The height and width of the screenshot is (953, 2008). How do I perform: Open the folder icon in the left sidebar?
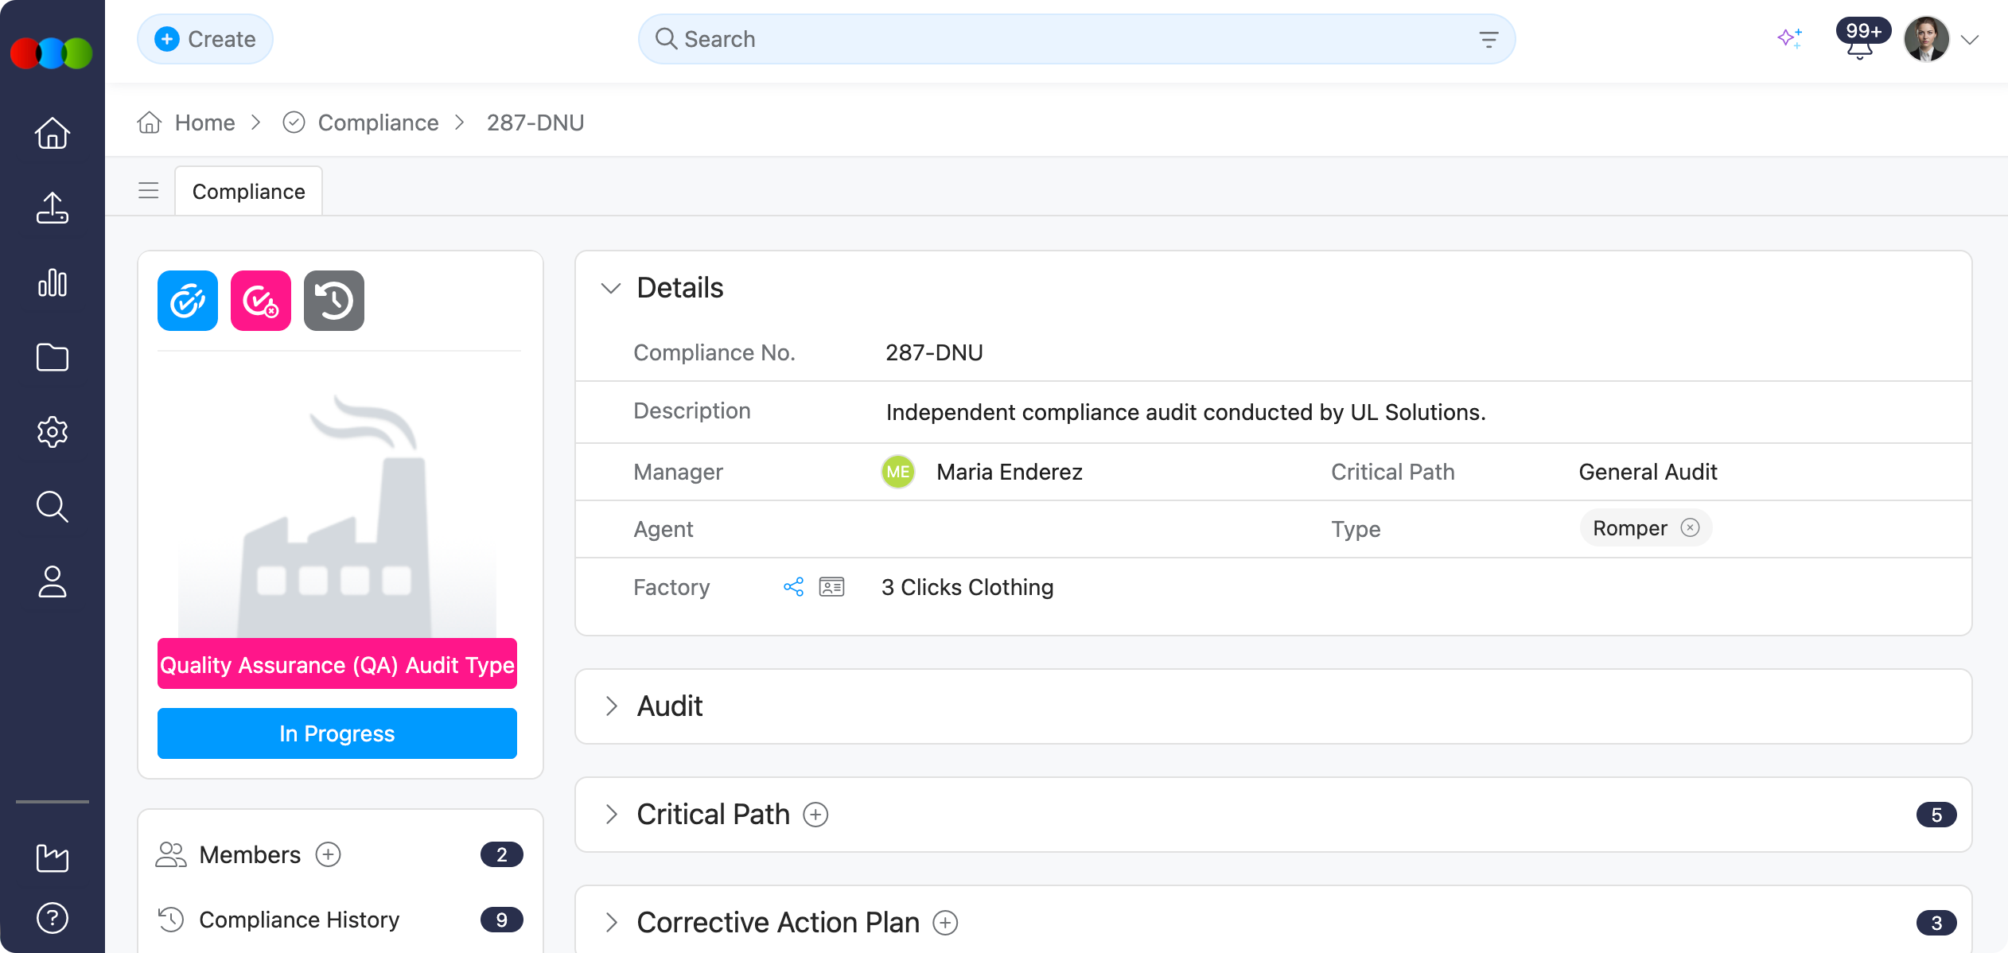(52, 357)
